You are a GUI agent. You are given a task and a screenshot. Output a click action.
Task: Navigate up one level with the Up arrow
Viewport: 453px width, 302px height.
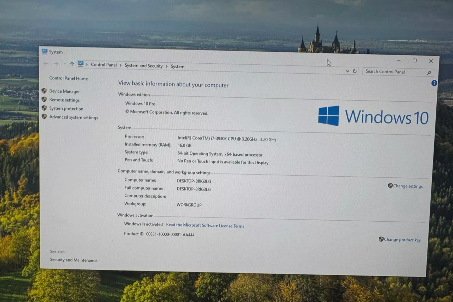72,64
